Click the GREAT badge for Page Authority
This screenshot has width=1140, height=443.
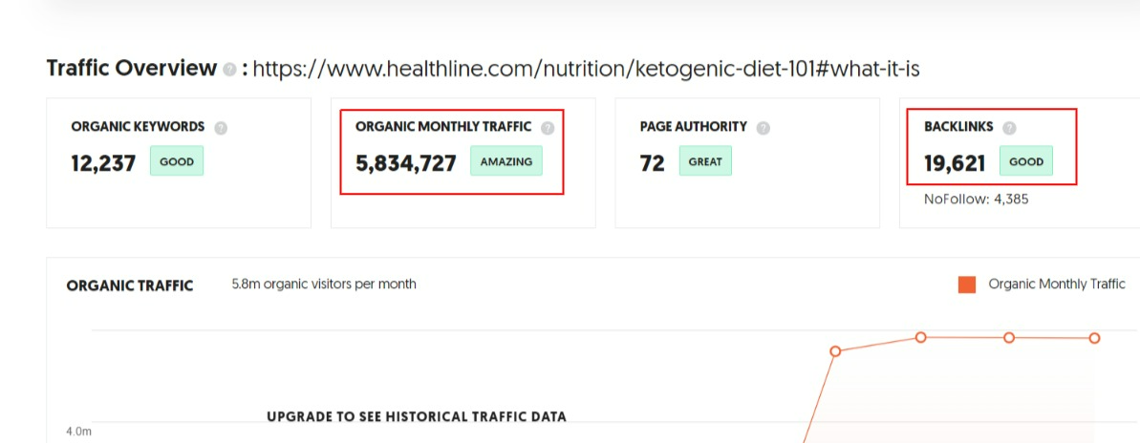[x=705, y=161]
